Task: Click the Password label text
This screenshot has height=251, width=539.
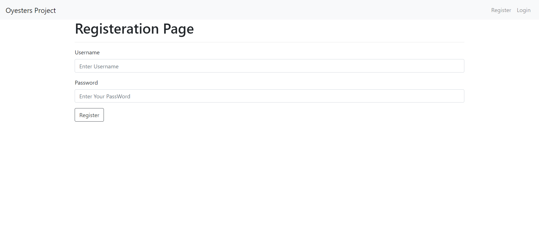Action: (86, 83)
